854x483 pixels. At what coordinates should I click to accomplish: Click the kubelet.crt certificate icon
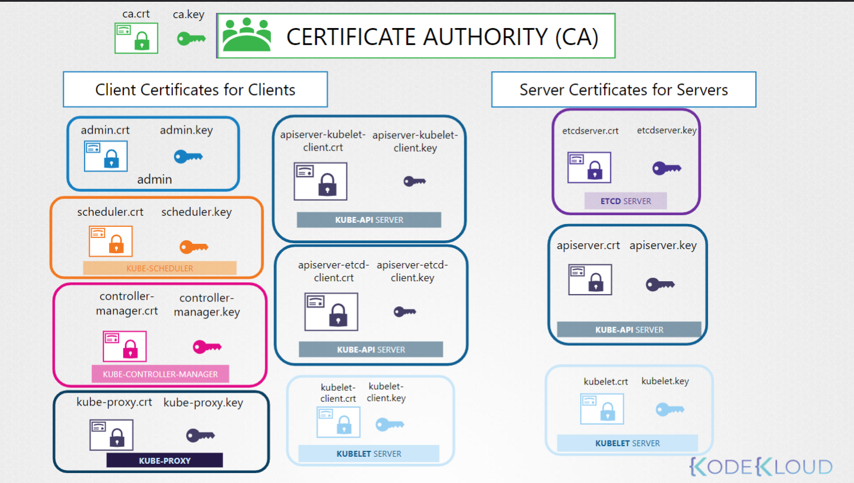[x=602, y=409]
